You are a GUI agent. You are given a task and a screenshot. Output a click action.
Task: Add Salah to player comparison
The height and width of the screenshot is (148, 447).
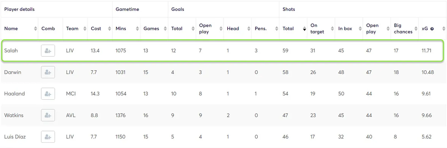(x=48, y=51)
